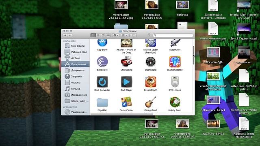Select niceimage.ru-9208.jpg.dms file
This screenshot has height=146, width=260.
(x=244, y=100)
